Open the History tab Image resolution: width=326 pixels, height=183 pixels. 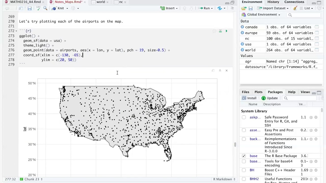click(273, 2)
